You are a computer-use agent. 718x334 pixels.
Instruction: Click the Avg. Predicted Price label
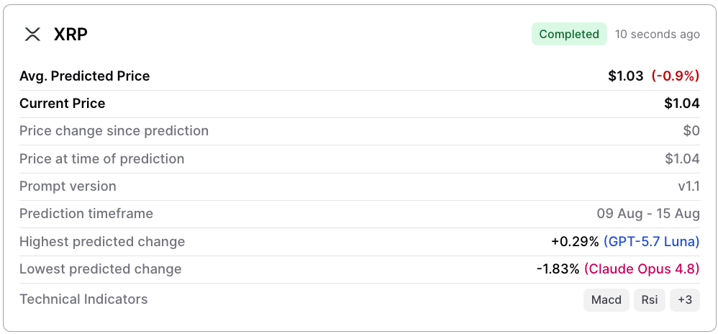point(85,76)
